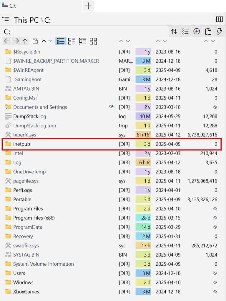Click the forward navigation arrow

(x=16, y=41)
